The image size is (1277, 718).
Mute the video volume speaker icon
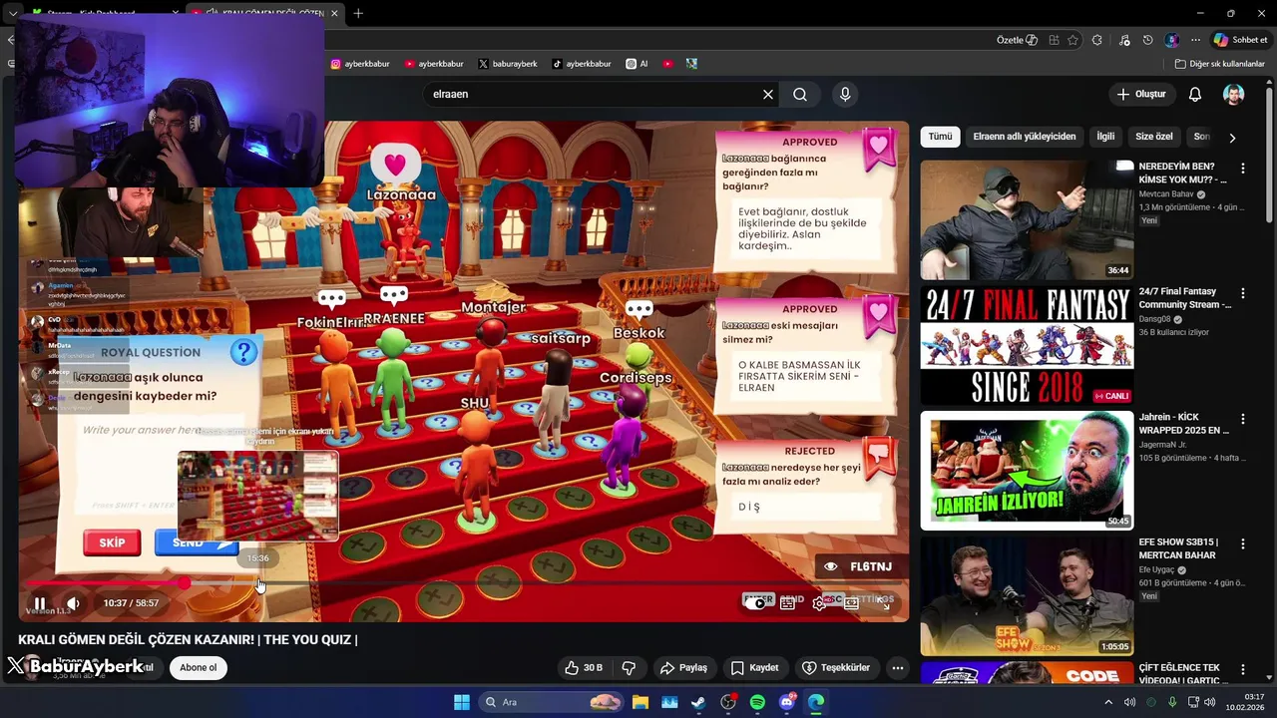pyautogui.click(x=73, y=603)
